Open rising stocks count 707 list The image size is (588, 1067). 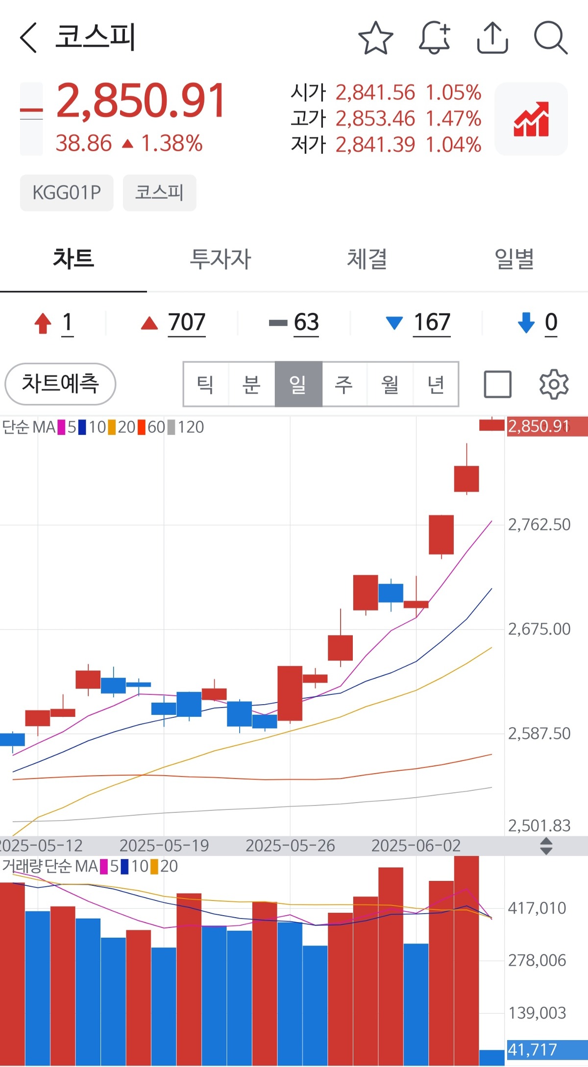click(186, 323)
